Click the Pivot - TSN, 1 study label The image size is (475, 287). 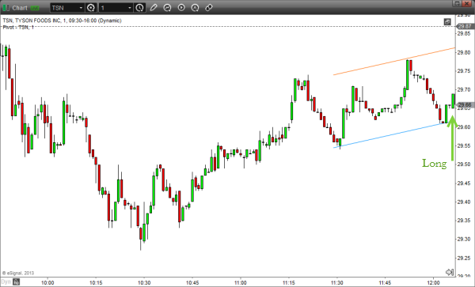click(x=18, y=27)
